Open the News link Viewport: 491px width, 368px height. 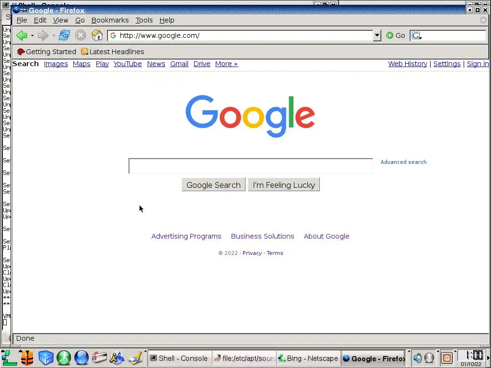click(156, 64)
